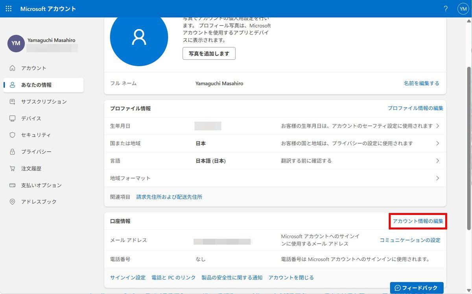Click the home icon beside アカウント
The height and width of the screenshot is (294, 472).
13,68
